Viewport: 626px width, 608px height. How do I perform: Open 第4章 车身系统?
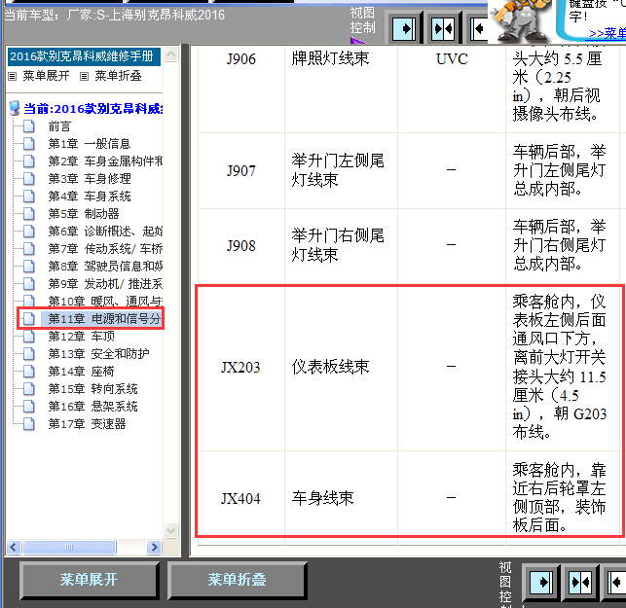tap(89, 197)
